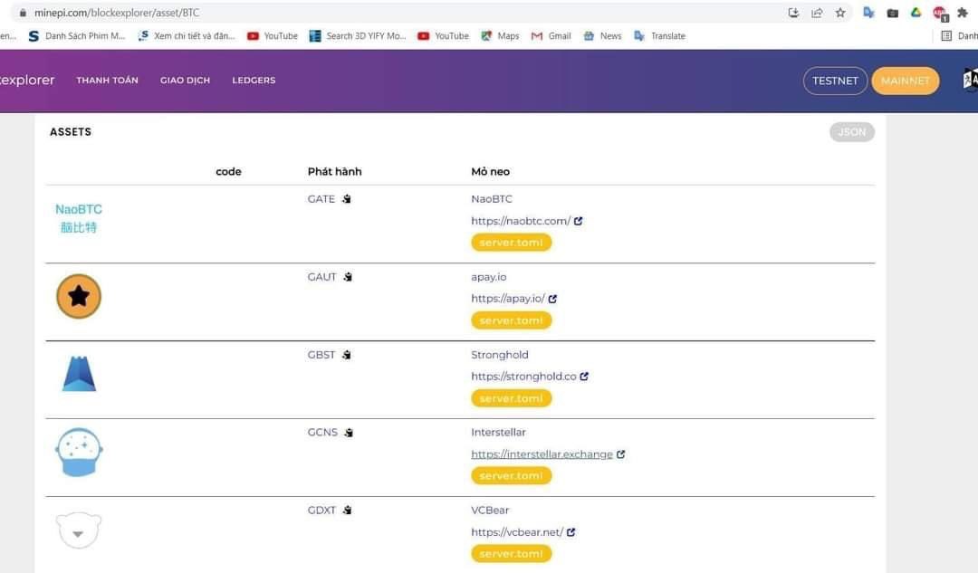Click the JSON button in Assets panel

tap(851, 132)
